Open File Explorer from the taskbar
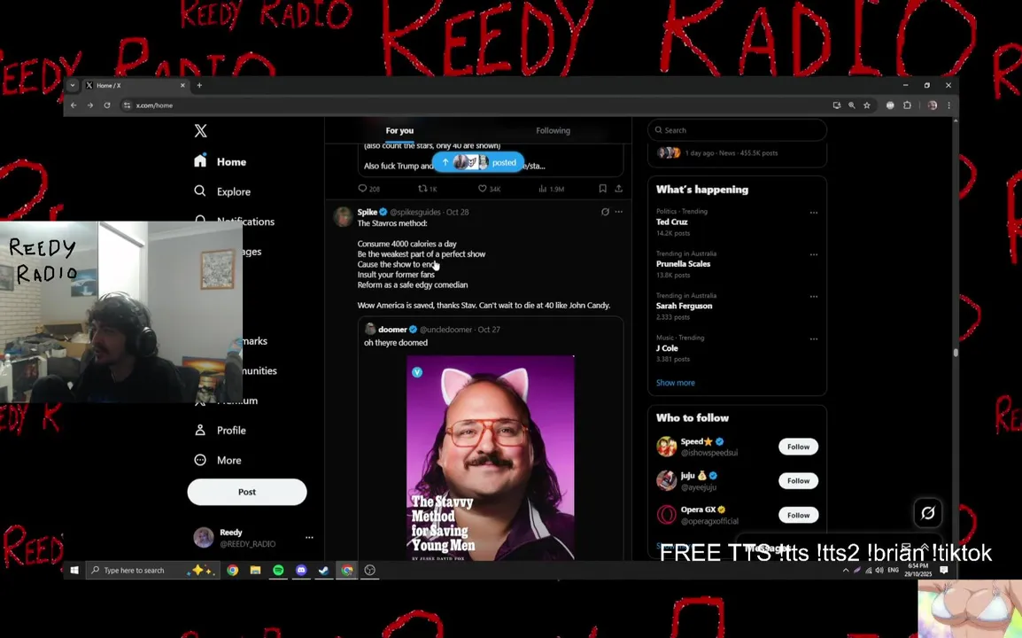Image resolution: width=1022 pixels, height=638 pixels. click(255, 570)
